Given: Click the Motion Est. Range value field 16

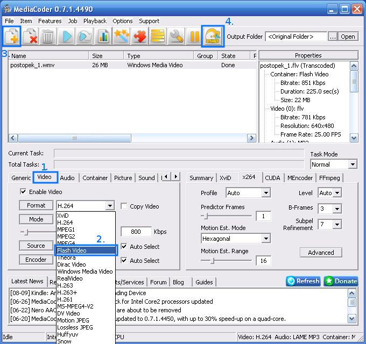Looking at the screenshot, I should pos(264,261).
